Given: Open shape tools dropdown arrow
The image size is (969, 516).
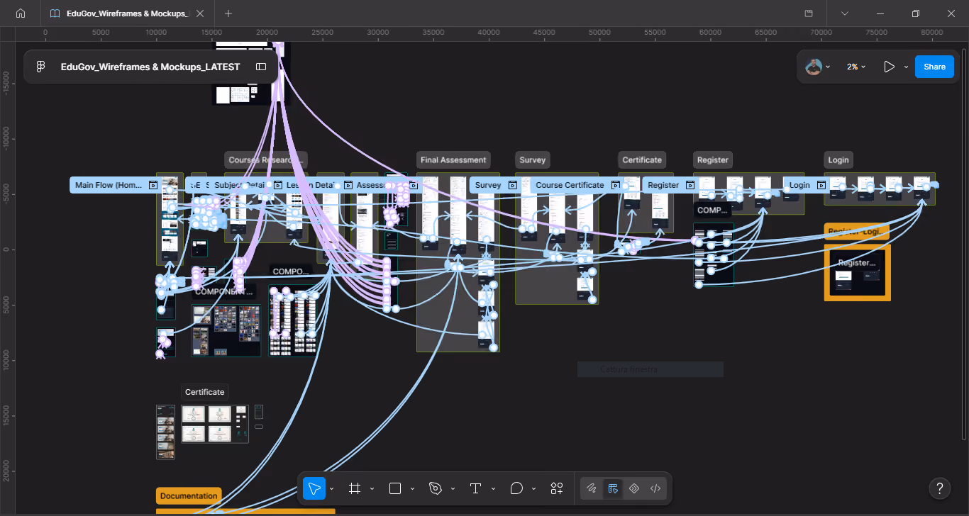Looking at the screenshot, I should [412, 489].
